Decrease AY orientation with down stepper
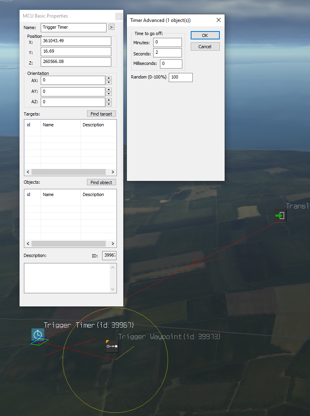Screen dimensions: 310x416 click(109, 94)
